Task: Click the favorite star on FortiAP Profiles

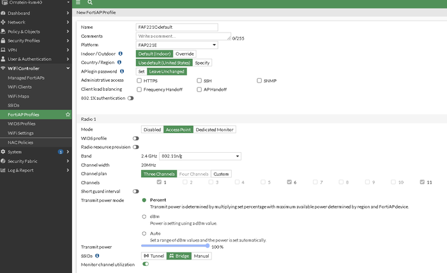Action: click(x=68, y=114)
